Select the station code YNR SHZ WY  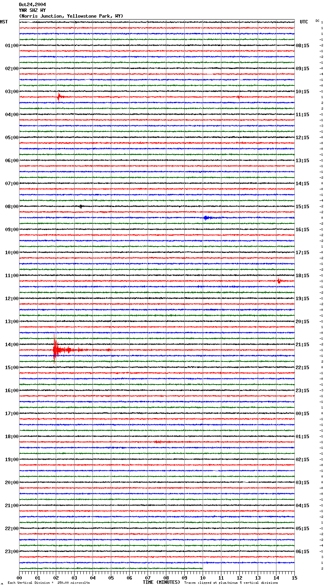click(x=32, y=10)
